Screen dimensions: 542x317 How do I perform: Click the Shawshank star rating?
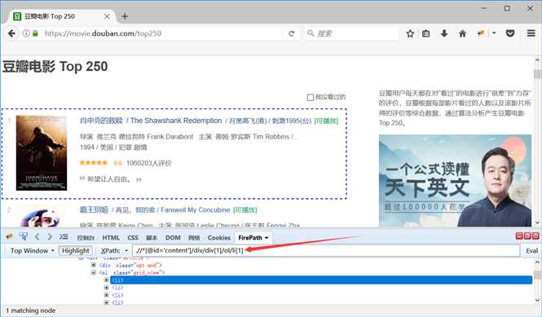click(94, 163)
